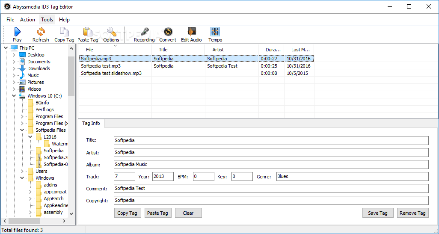Select the BGinfo folder
439x234 pixels.
tap(42, 103)
